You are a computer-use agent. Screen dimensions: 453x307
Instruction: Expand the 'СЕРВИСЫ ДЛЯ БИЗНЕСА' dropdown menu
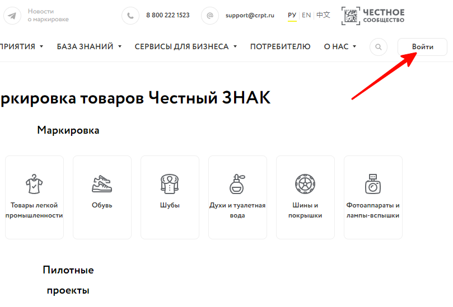click(x=186, y=46)
